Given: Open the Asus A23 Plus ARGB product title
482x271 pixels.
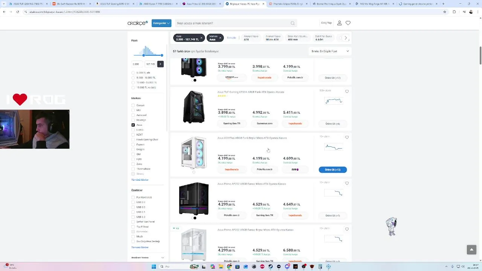Looking at the screenshot, I should point(252,138).
